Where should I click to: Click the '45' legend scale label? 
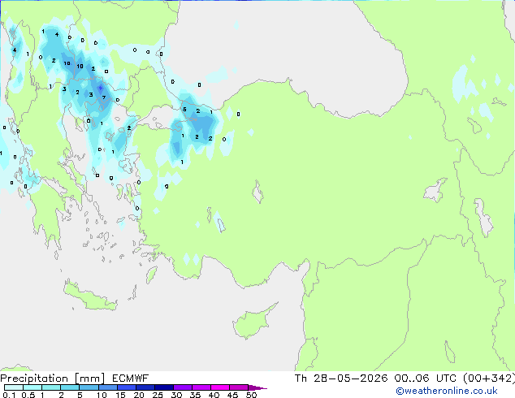[x=232, y=395]
